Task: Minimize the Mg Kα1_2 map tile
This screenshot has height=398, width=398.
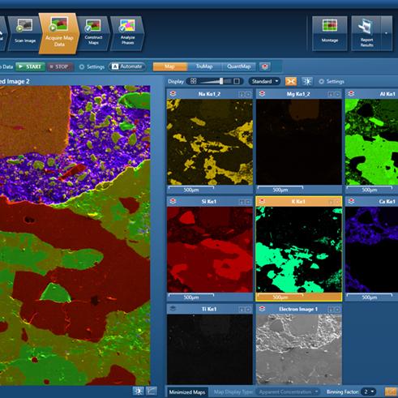Action: 331,94
